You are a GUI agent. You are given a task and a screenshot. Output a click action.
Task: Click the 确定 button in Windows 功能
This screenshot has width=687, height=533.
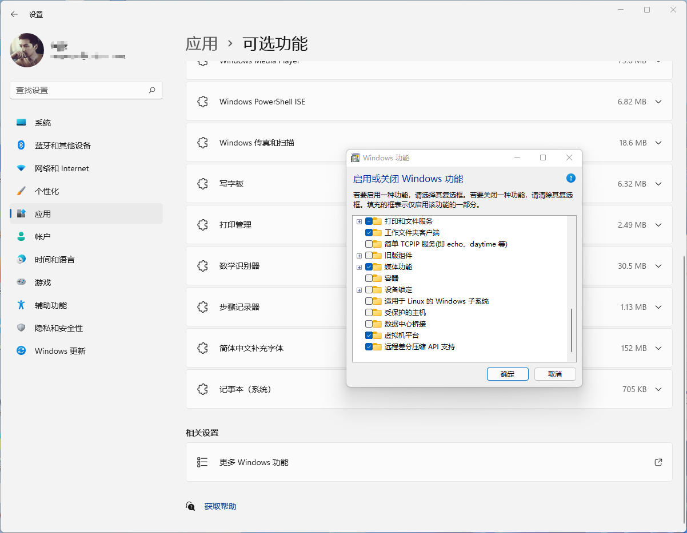(508, 374)
